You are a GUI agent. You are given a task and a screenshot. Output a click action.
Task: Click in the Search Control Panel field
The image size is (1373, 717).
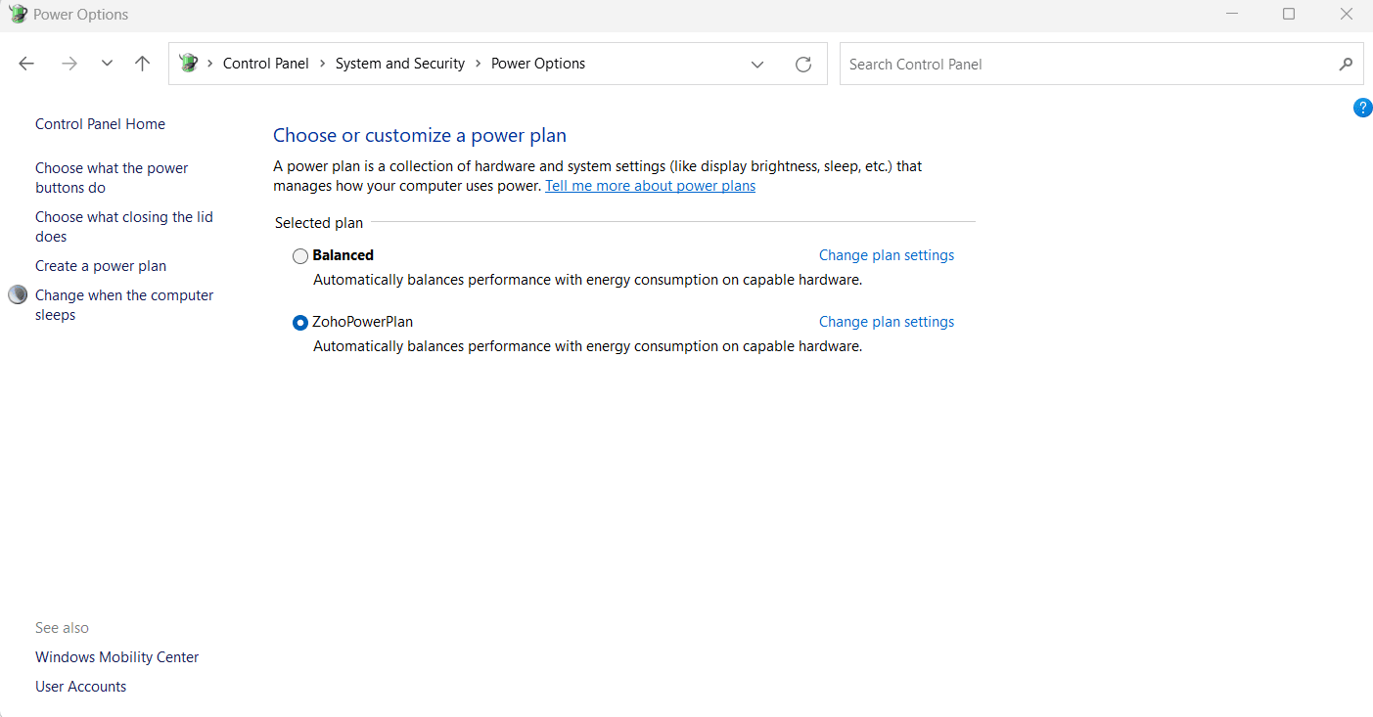[1086, 64]
